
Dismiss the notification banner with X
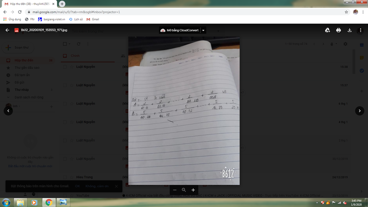tap(116, 186)
